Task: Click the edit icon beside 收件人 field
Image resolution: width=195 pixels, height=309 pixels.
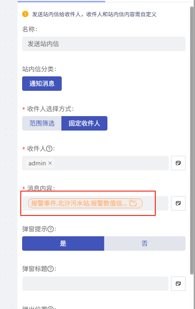Action: 178,163
